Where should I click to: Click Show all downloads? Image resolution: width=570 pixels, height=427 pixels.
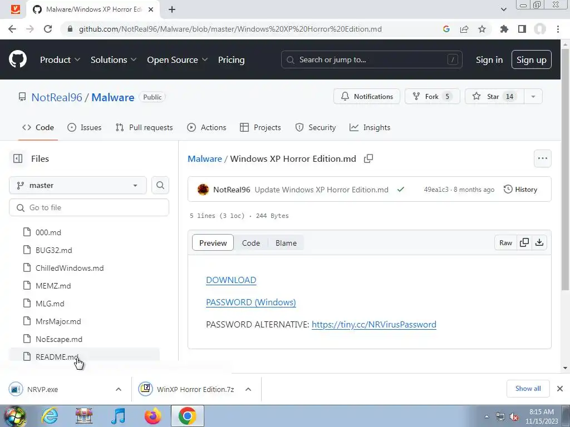[x=528, y=389]
